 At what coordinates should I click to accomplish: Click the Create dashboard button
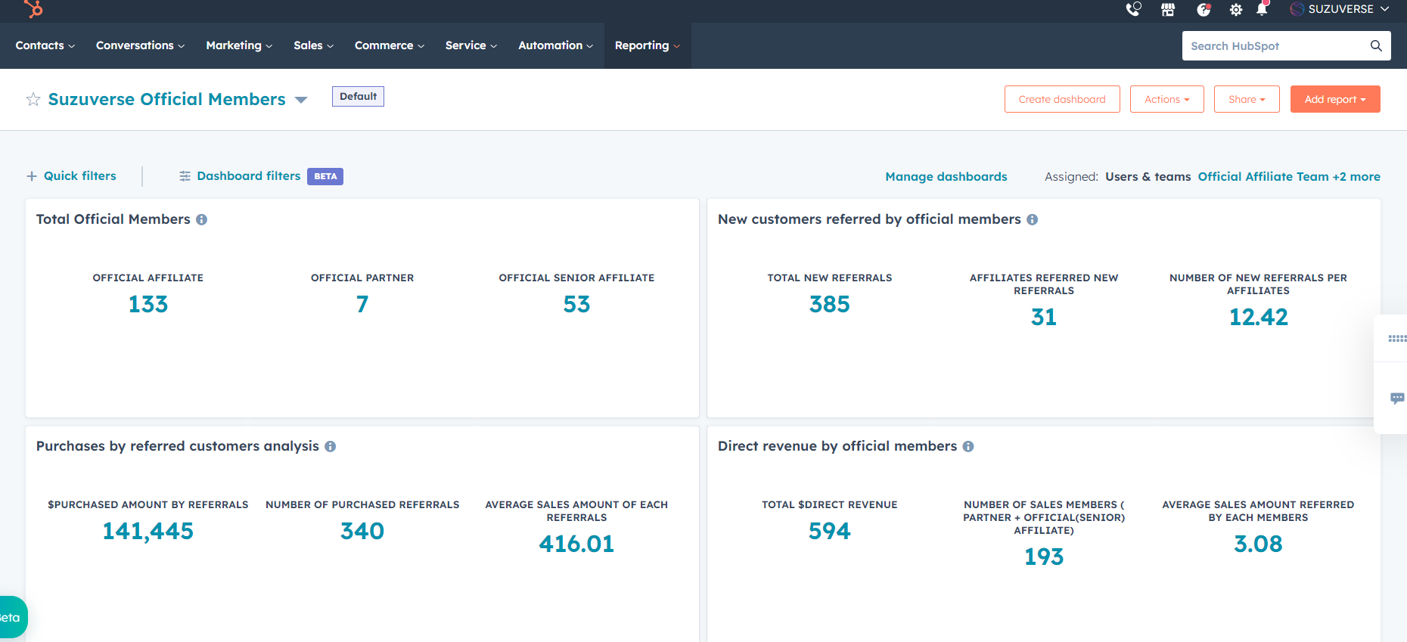(x=1061, y=99)
